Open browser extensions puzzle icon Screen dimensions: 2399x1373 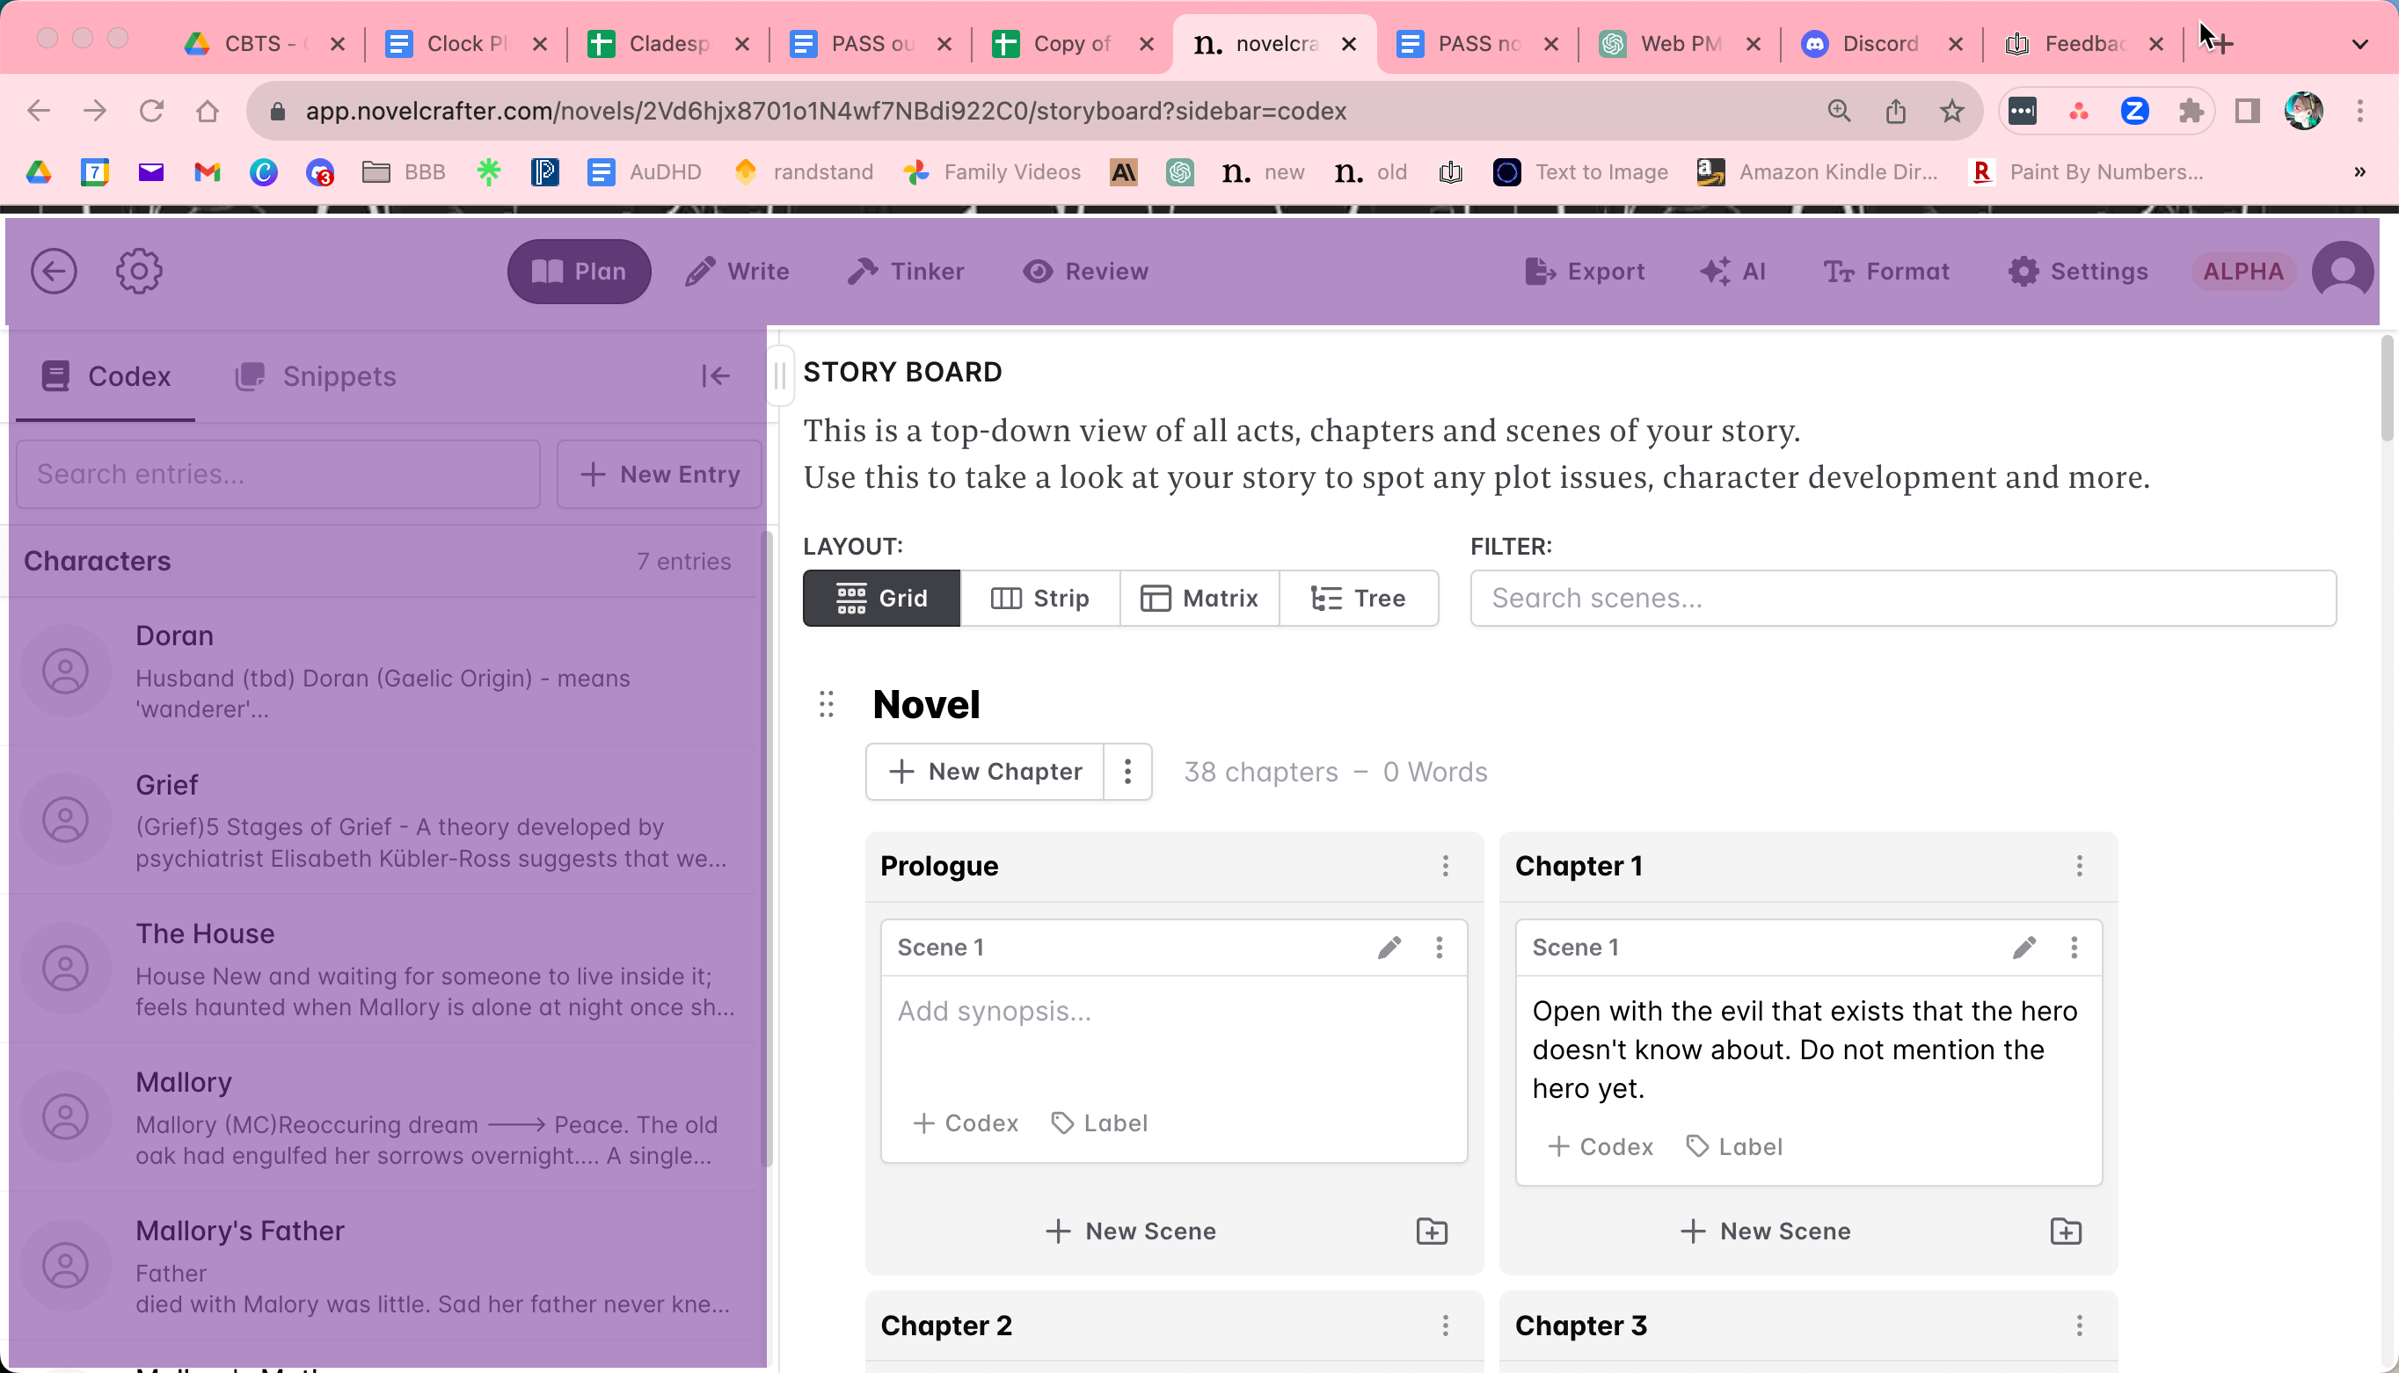pos(2191,112)
